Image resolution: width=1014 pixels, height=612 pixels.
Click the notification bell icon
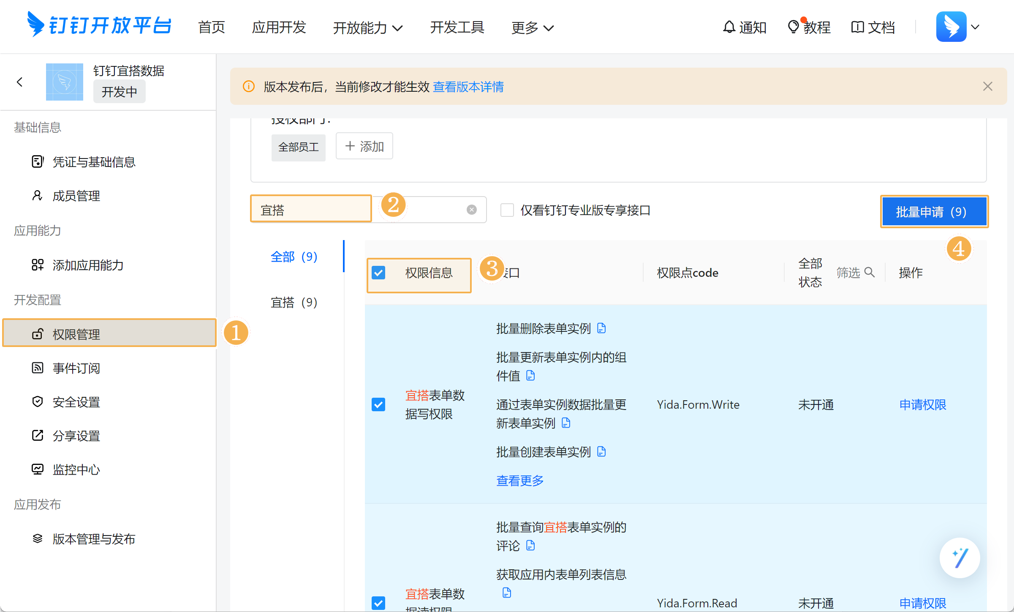pos(729,27)
